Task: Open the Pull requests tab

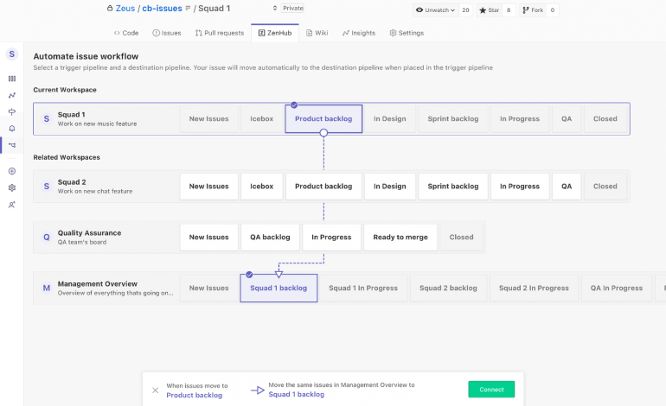Action: coord(220,33)
